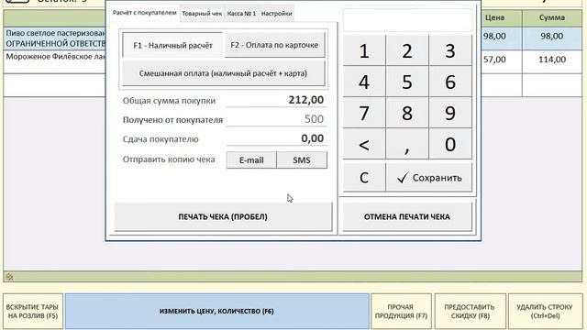Click the backspace < keypad key
The height and width of the screenshot is (330, 587).
(x=364, y=145)
